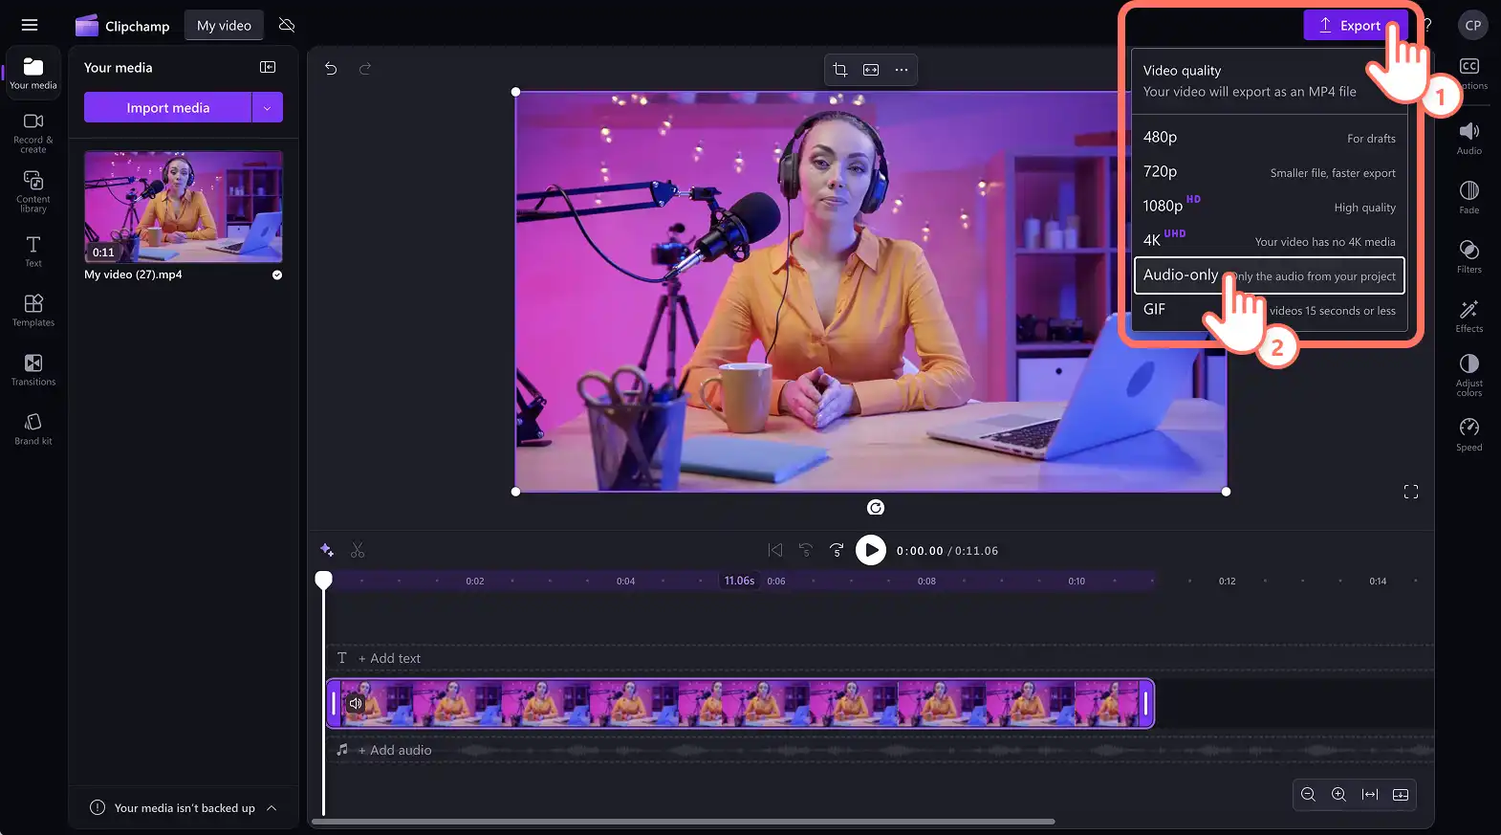Click the timeline playhead marker
1501x835 pixels.
(324, 580)
